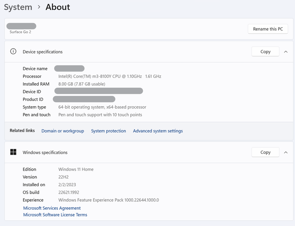
Task: Click the Device name label
Action: point(35,68)
